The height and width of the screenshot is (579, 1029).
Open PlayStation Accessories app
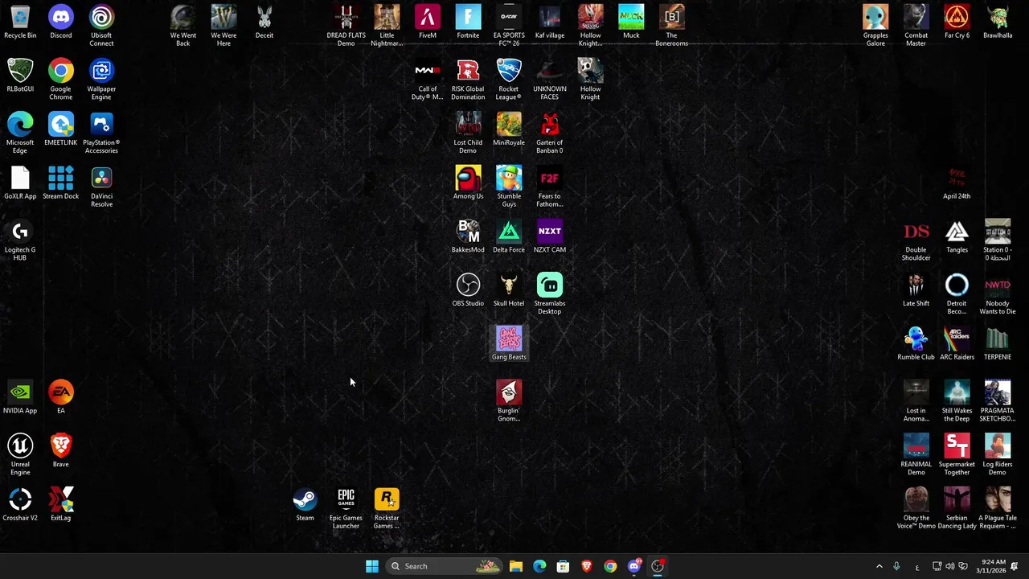point(101,133)
